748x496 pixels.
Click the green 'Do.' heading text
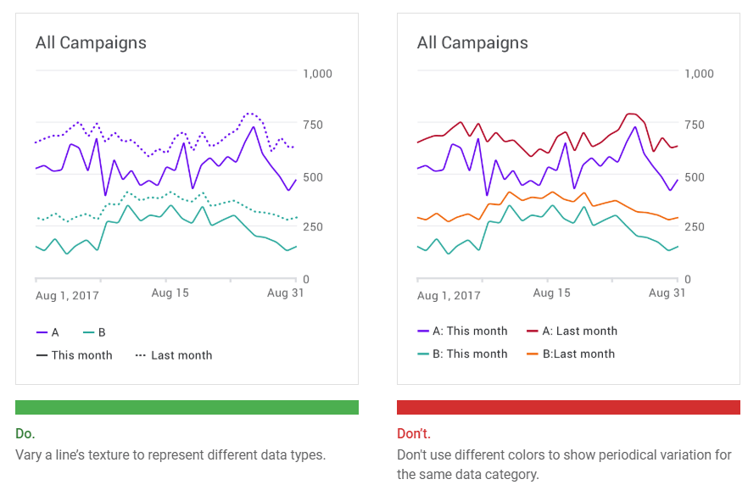pyautogui.click(x=25, y=433)
